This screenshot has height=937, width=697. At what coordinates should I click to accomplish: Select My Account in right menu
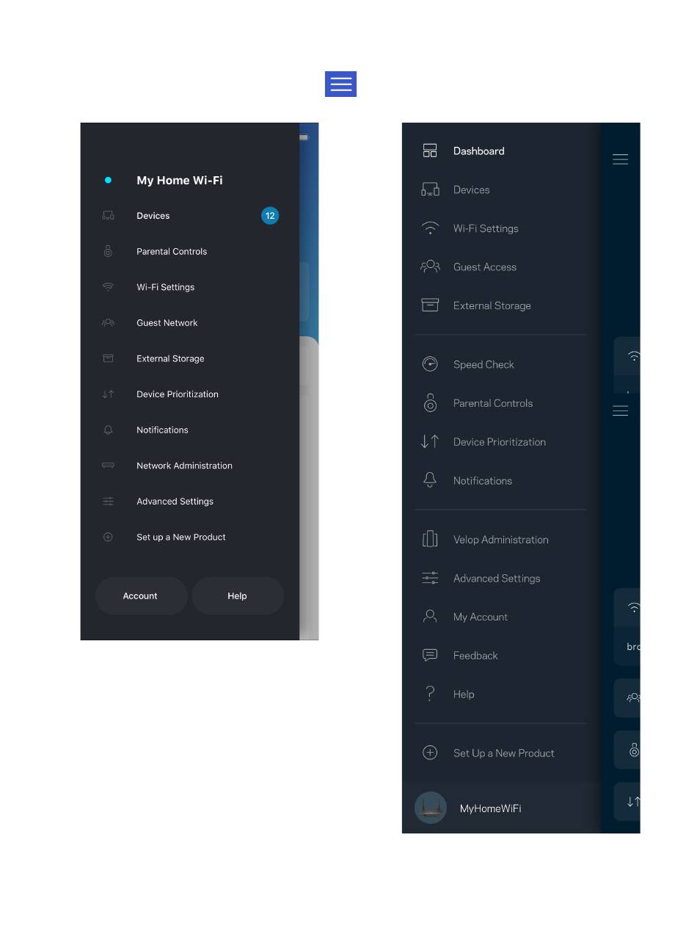pos(481,617)
